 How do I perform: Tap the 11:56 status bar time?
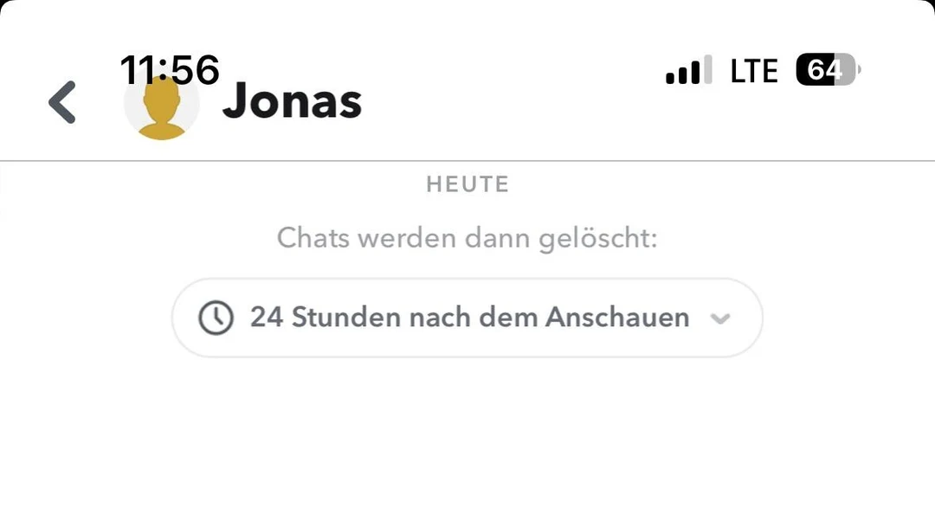(x=170, y=69)
